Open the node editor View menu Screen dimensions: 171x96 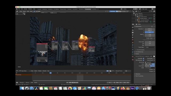point(21,11)
